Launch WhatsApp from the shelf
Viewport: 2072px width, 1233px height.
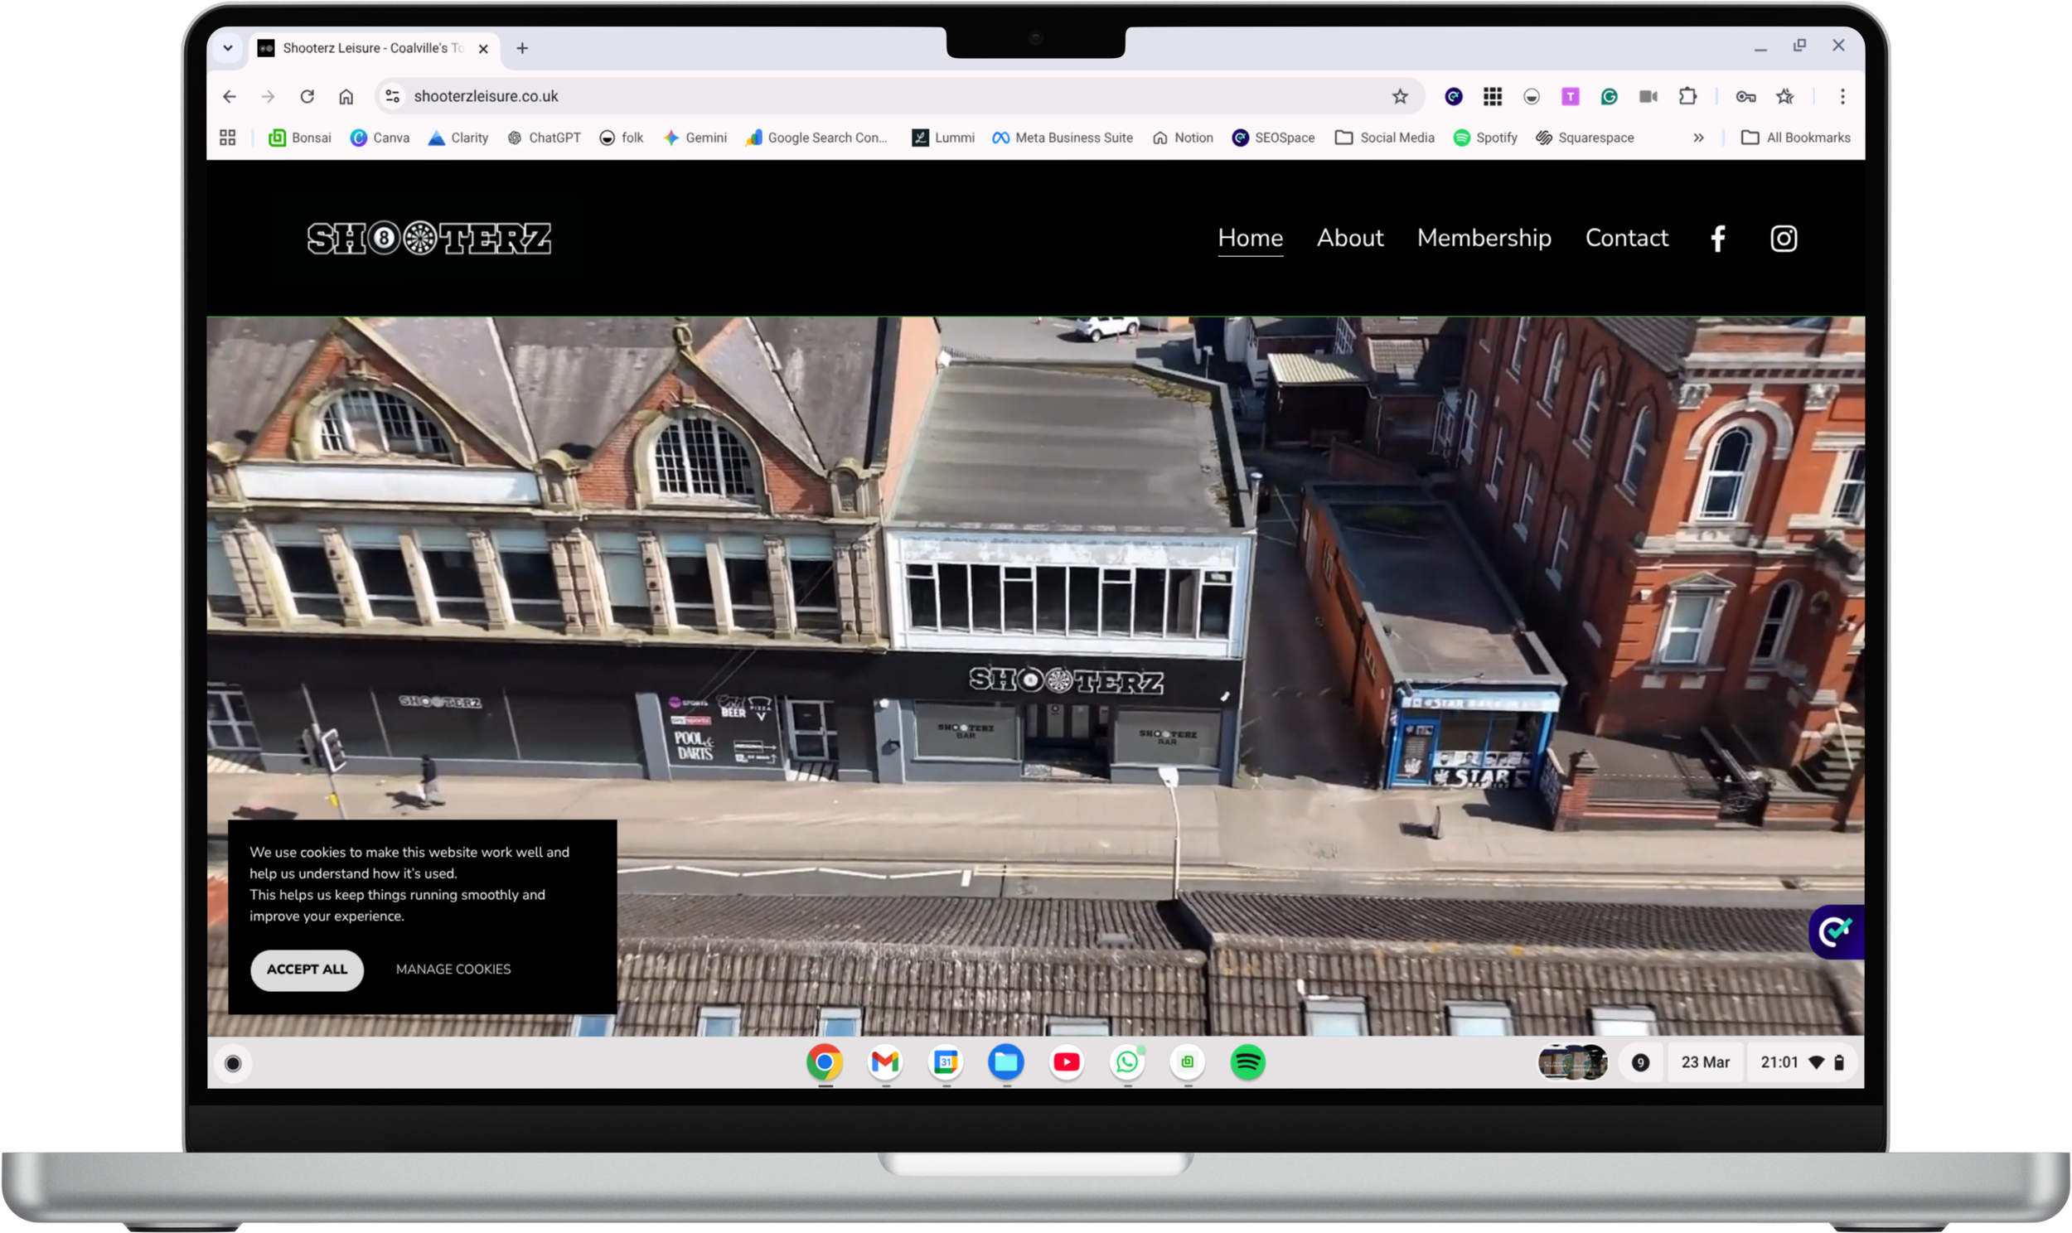1126,1061
